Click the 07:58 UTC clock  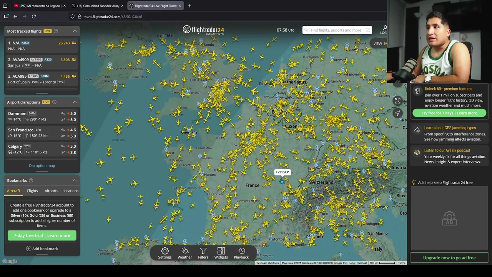pyautogui.click(x=285, y=30)
